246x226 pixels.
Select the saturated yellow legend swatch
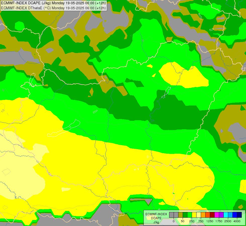(194, 215)
